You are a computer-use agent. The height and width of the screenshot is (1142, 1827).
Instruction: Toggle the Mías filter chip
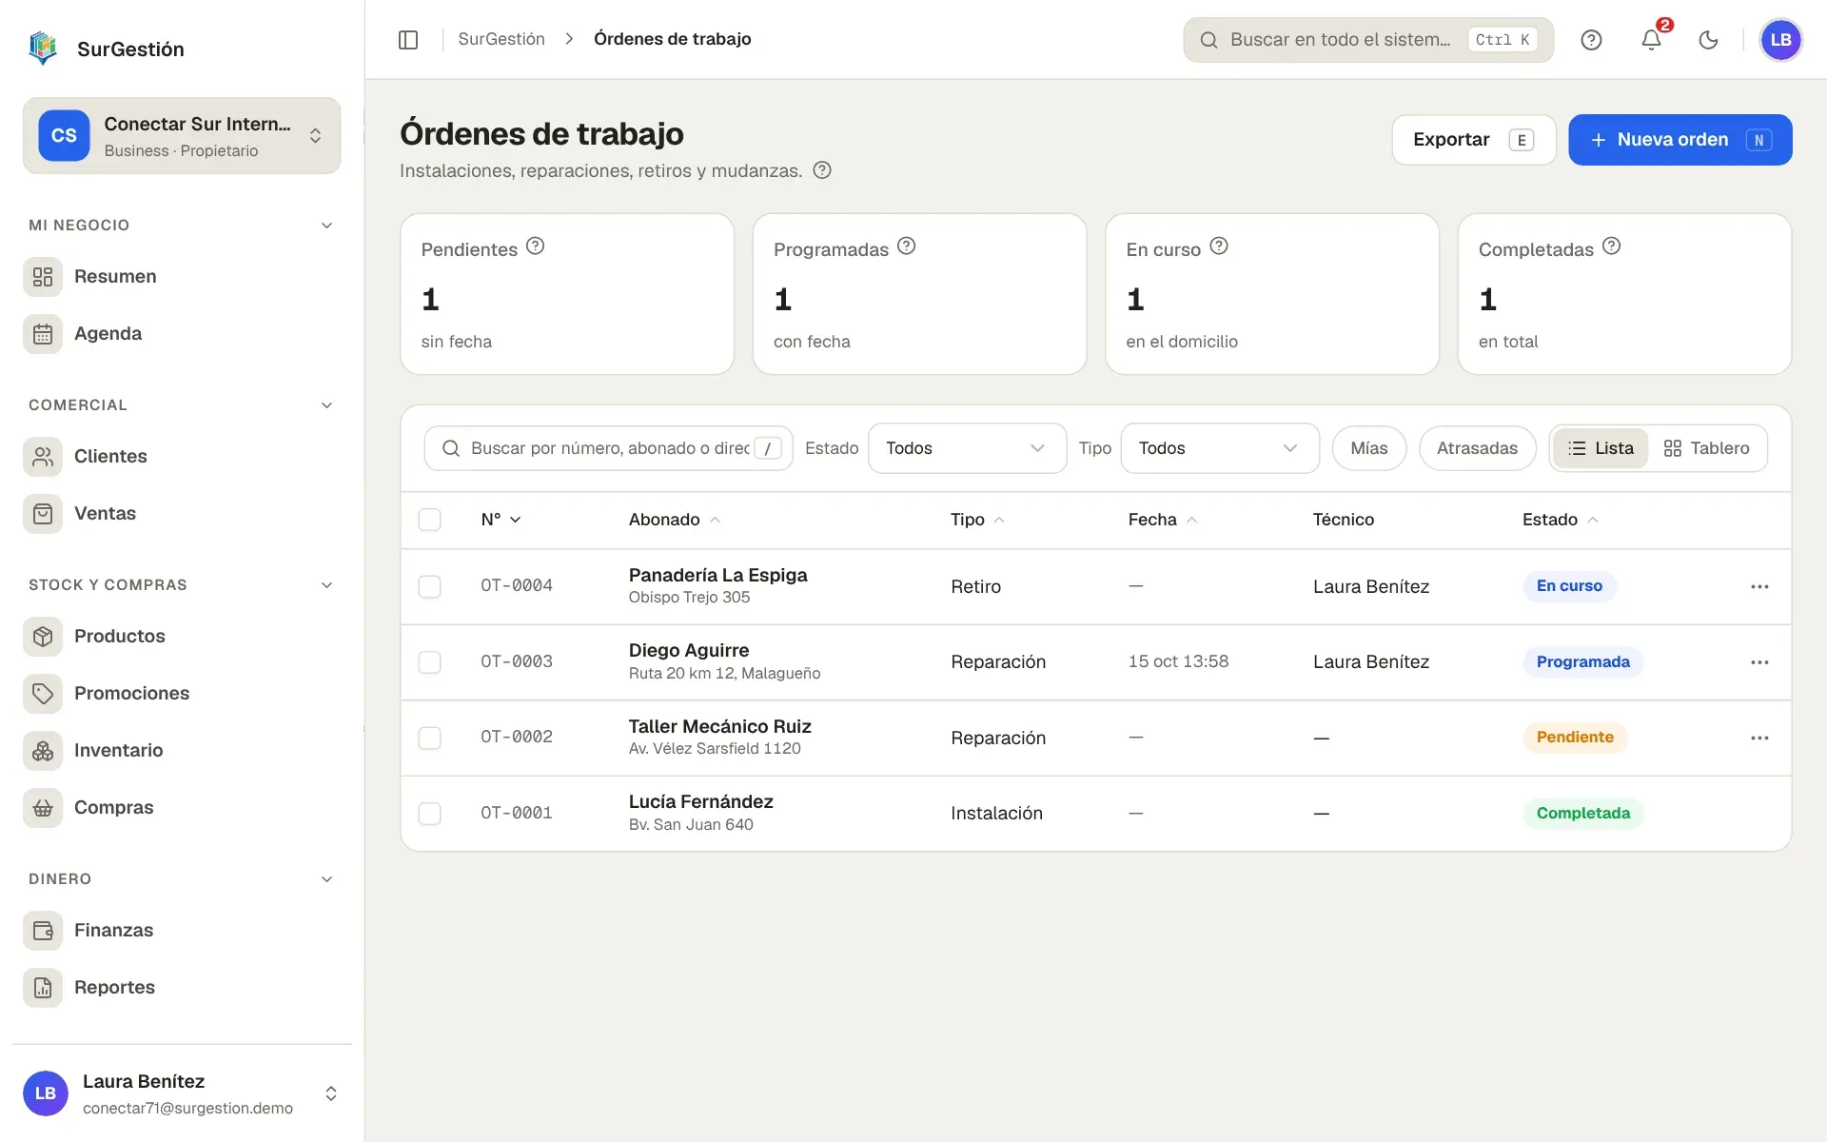(1369, 448)
